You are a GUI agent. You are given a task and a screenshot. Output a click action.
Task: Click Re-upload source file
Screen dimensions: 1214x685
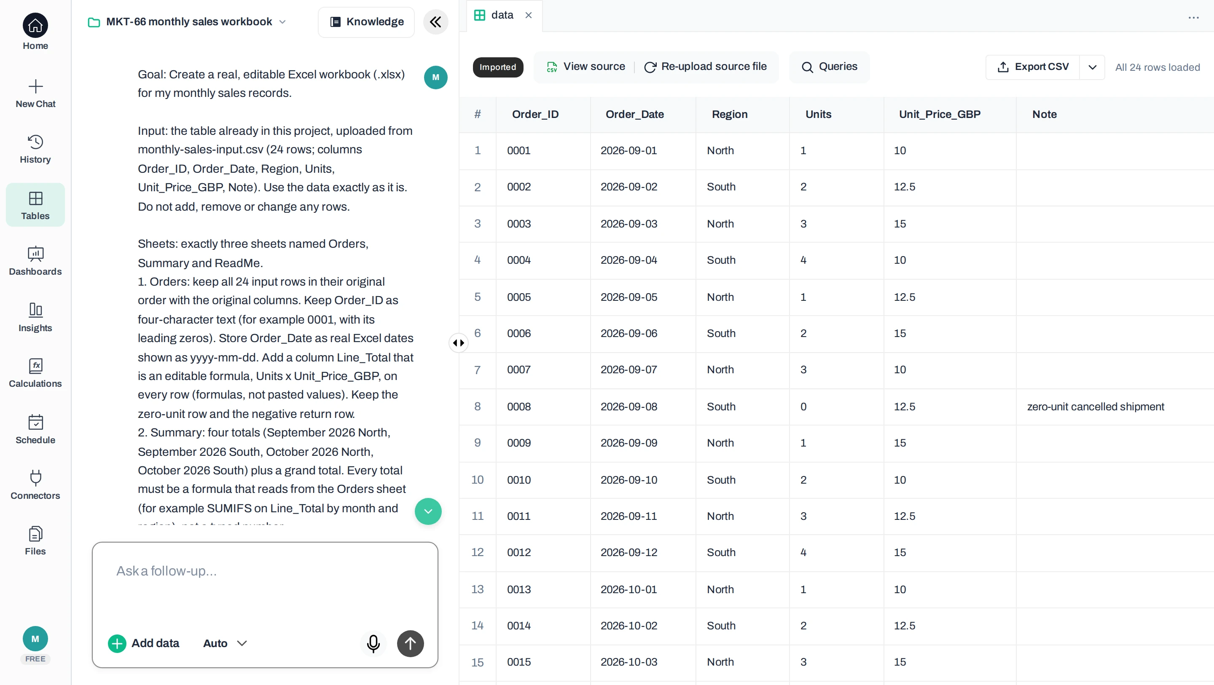[706, 67]
